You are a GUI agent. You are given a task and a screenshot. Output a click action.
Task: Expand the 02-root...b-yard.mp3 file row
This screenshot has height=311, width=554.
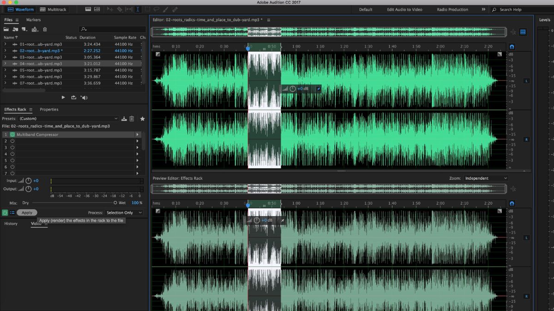coord(5,51)
